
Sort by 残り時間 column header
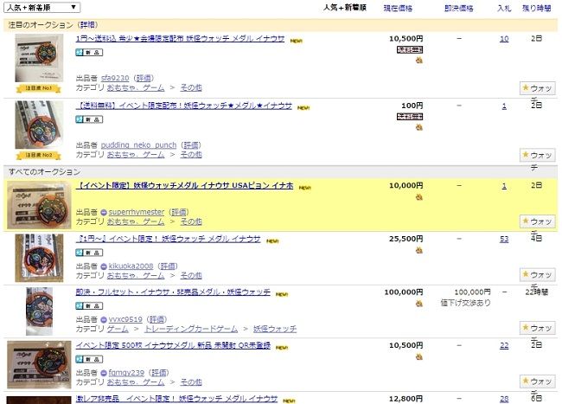click(x=536, y=9)
